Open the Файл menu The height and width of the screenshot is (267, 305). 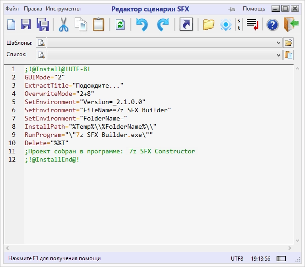pyautogui.click(x=12, y=9)
